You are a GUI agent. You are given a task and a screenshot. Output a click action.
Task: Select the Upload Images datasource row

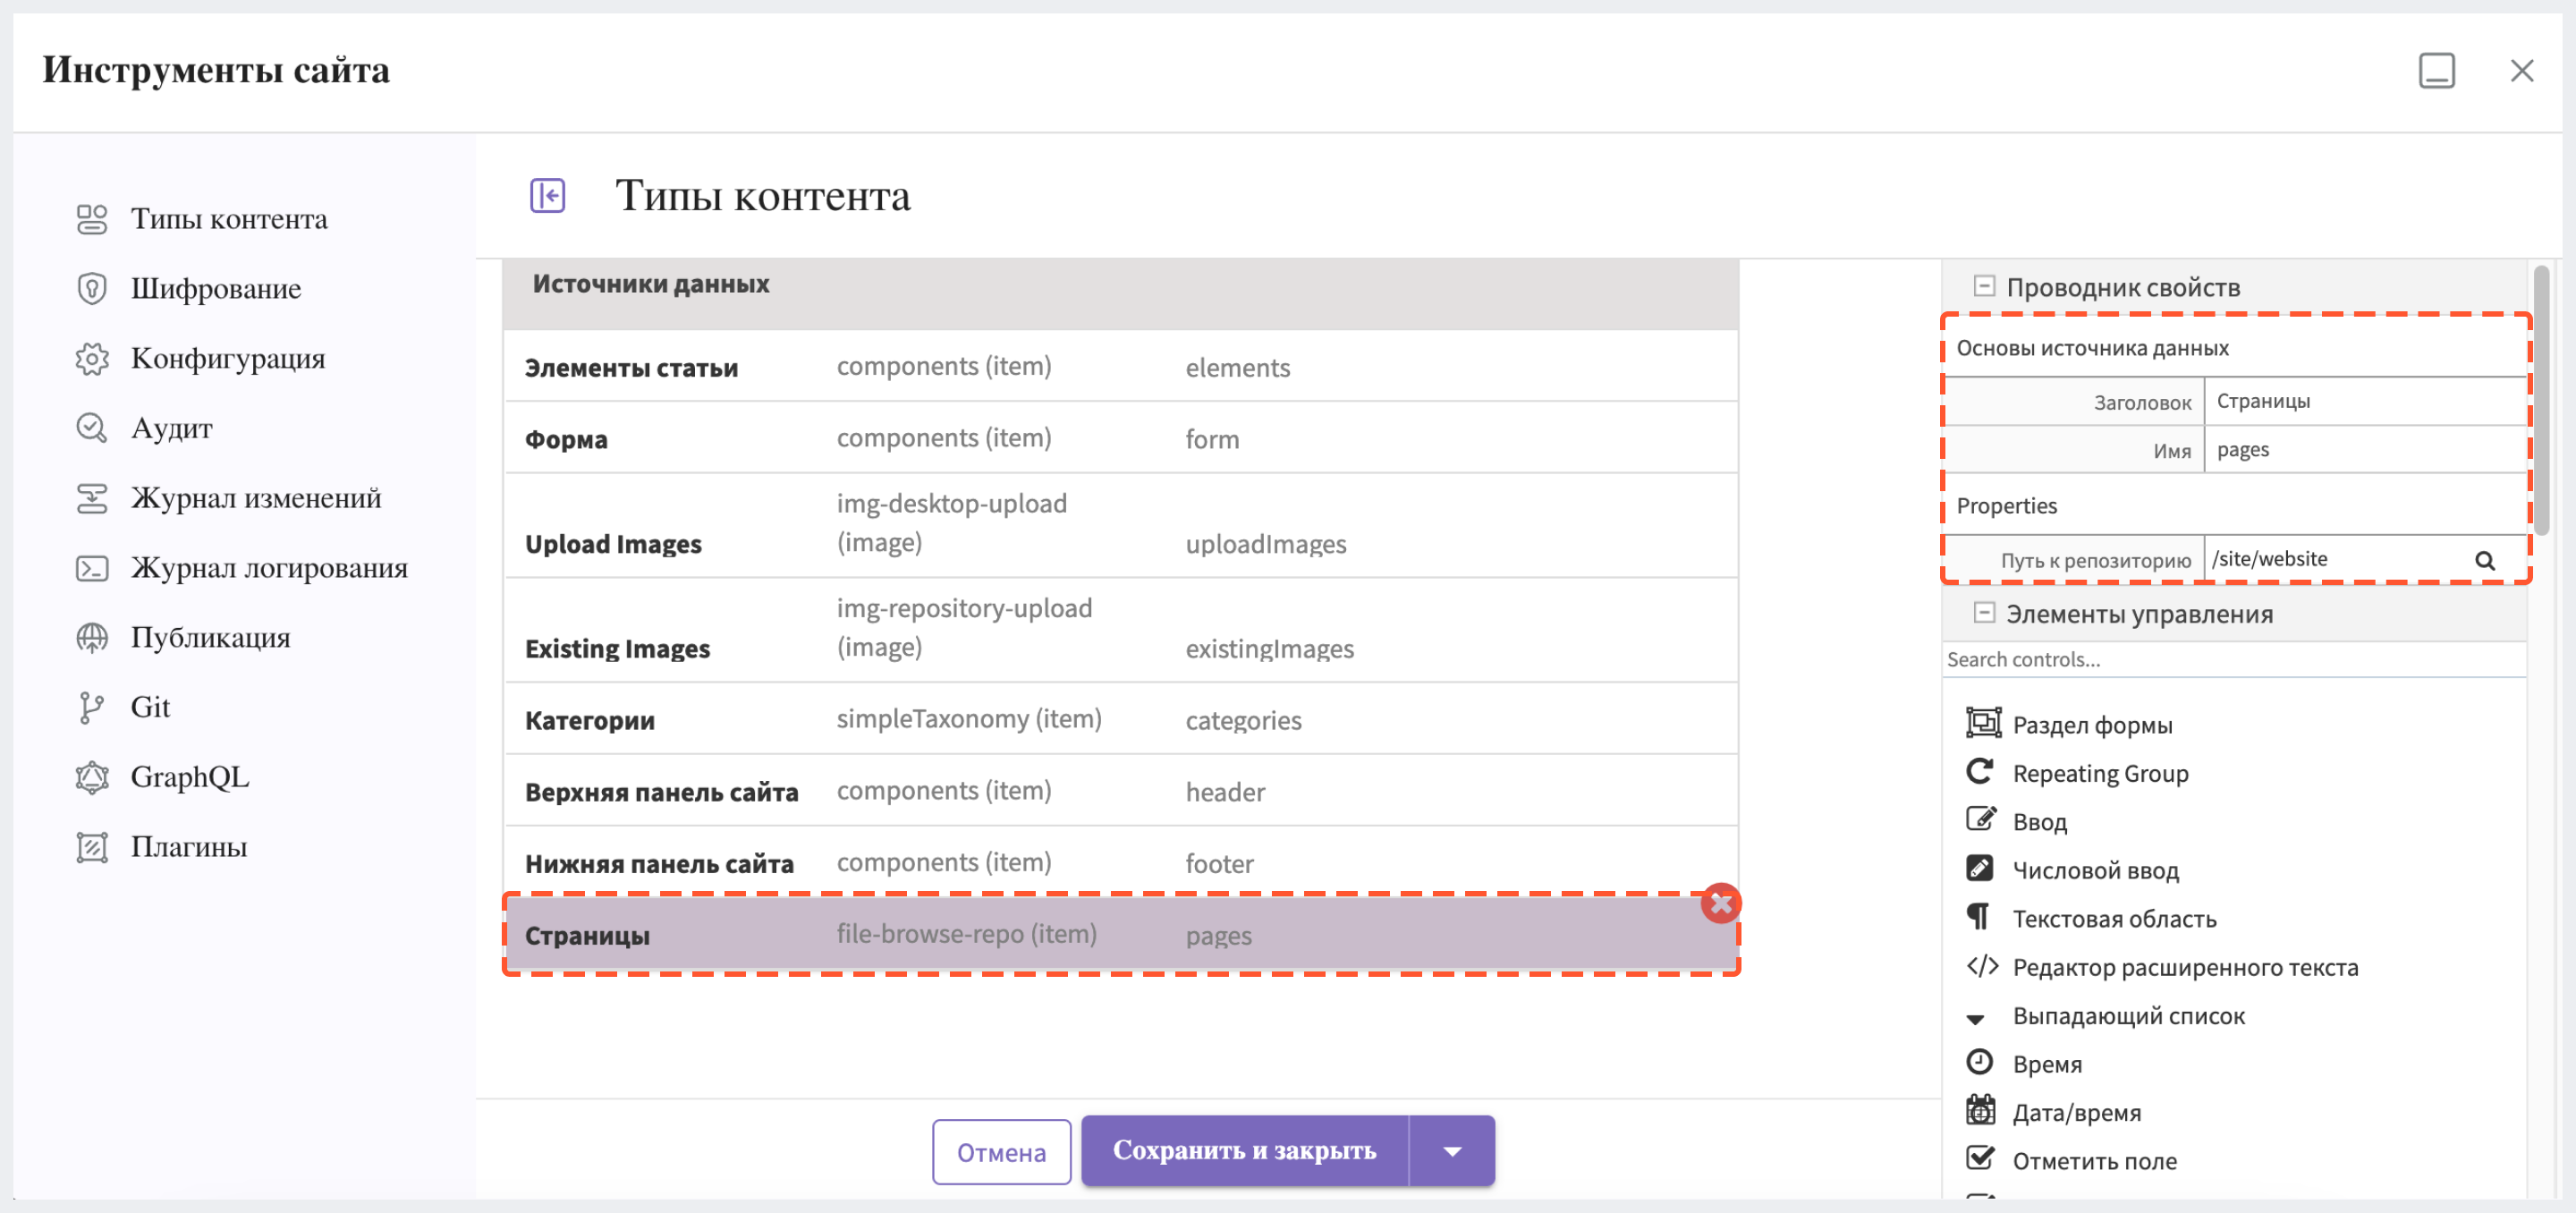pyautogui.click(x=1121, y=525)
